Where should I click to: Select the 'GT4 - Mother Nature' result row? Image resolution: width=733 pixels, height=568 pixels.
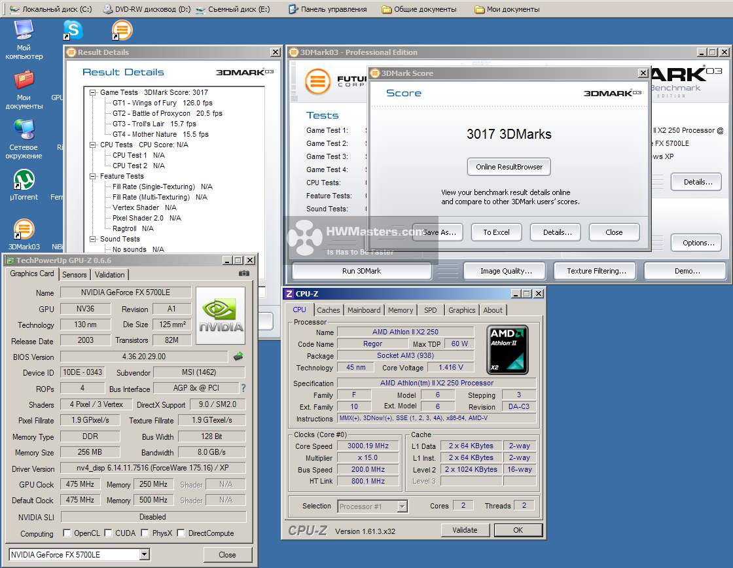160,134
